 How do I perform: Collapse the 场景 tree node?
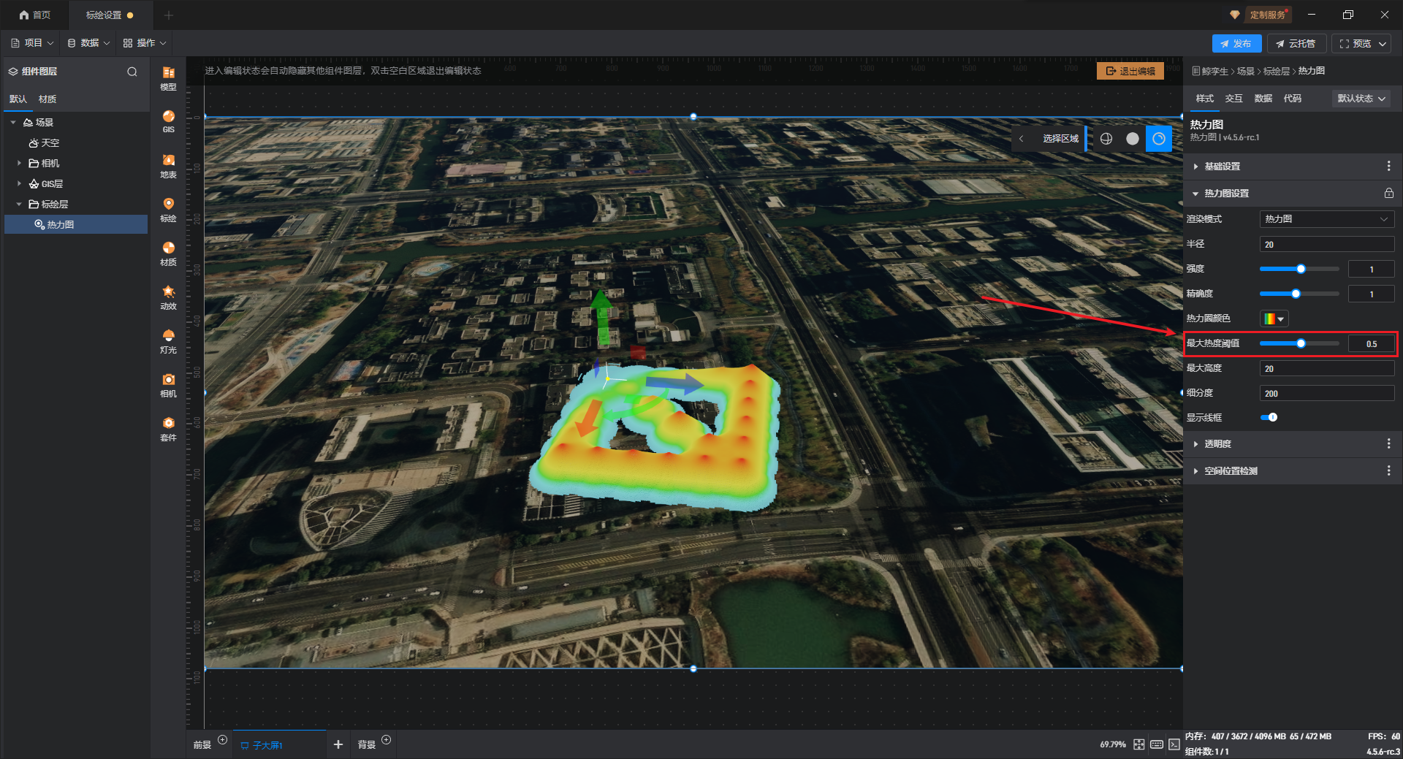(x=13, y=123)
